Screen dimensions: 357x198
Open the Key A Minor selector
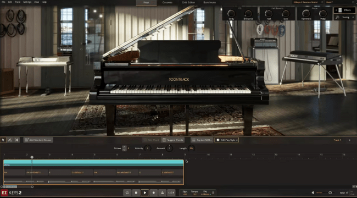pyautogui.click(x=205, y=194)
